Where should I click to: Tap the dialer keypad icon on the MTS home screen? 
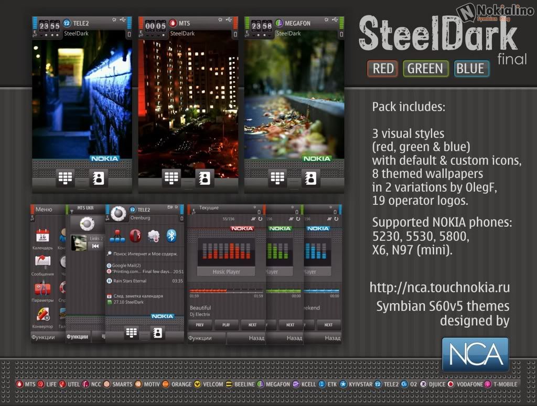coord(171,178)
